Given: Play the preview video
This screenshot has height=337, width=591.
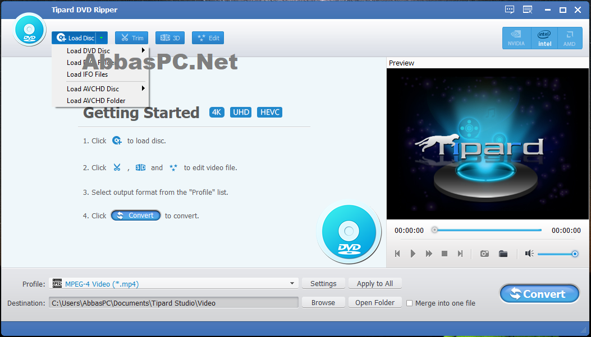Looking at the screenshot, I should click(413, 254).
